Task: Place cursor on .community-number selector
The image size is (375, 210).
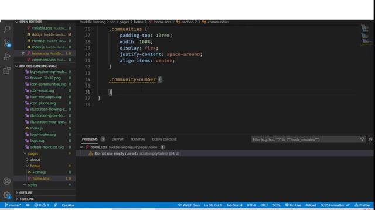Action: tap(132, 79)
